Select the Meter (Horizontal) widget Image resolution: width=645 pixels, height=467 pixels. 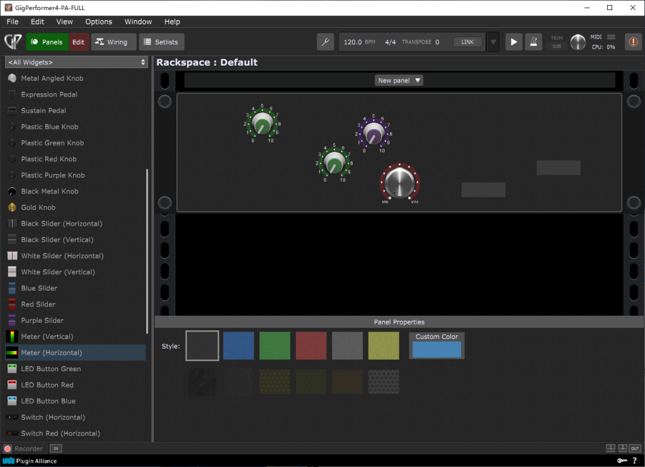tap(76, 353)
